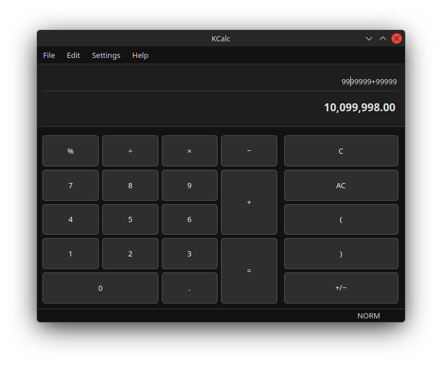Open the Edit menu
This screenshot has height=366, width=442.
pos(73,55)
